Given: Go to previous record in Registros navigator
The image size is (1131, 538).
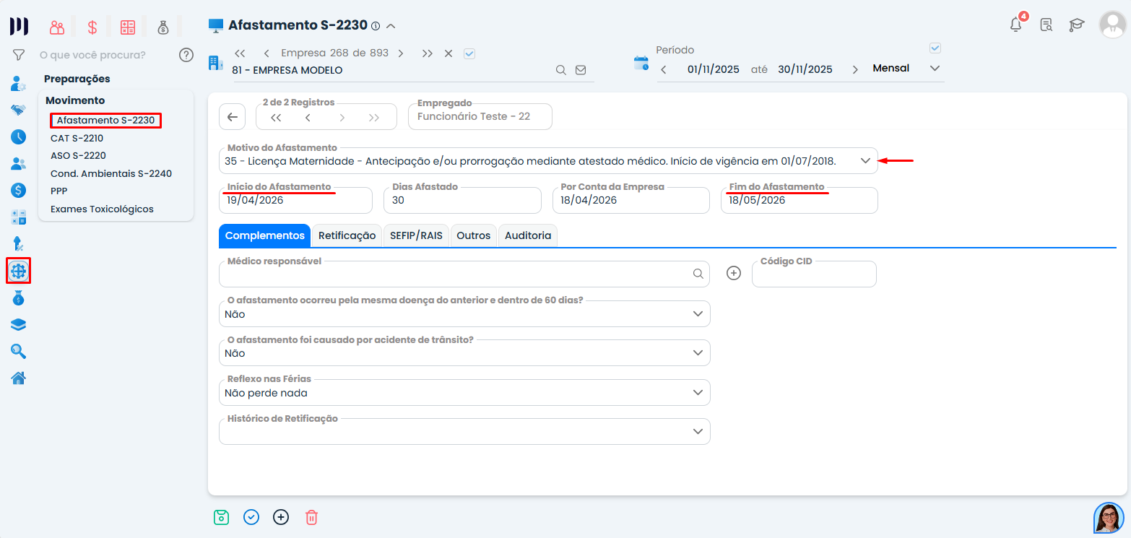Looking at the screenshot, I should 308,118.
